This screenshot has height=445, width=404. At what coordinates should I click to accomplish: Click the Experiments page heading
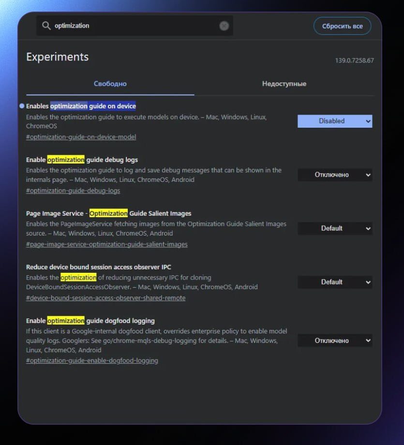[x=57, y=57]
